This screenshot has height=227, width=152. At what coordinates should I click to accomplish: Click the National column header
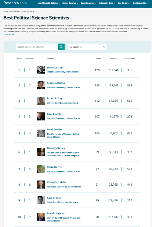[x=30, y=59]
